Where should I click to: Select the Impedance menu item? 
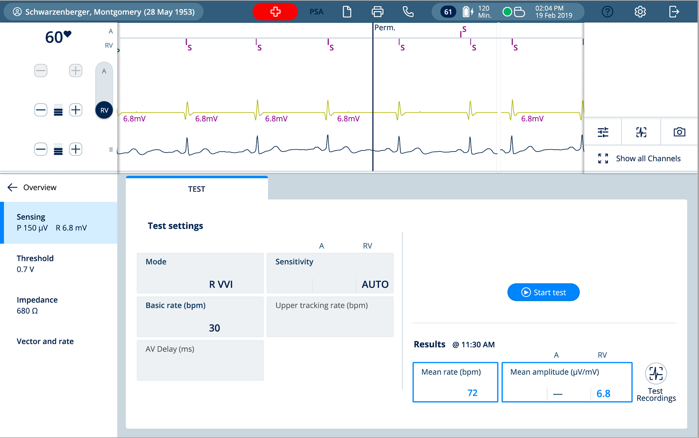[x=59, y=305]
